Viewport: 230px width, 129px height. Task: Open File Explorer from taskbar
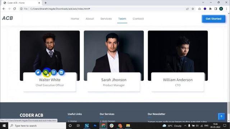pyautogui.click(x=128, y=126)
